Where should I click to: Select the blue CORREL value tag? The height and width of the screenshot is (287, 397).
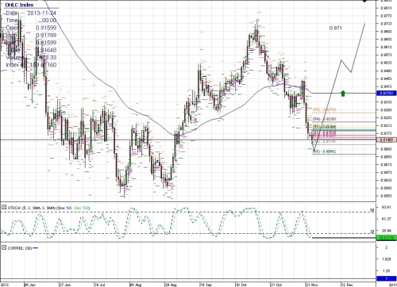pyautogui.click(x=387, y=278)
